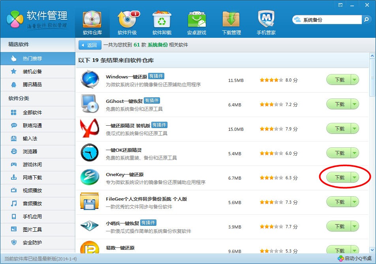This screenshot has height=264, width=376.
Task: Click the 当前软件库已经是最新版 status text
Action: (x=41, y=259)
